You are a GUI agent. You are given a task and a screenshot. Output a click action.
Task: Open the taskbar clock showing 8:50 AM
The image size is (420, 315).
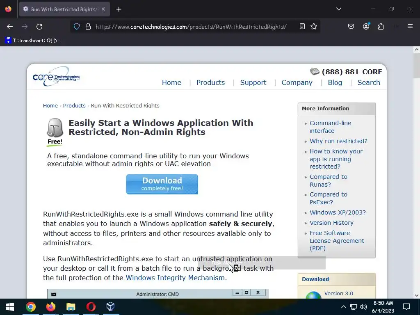[383, 307]
